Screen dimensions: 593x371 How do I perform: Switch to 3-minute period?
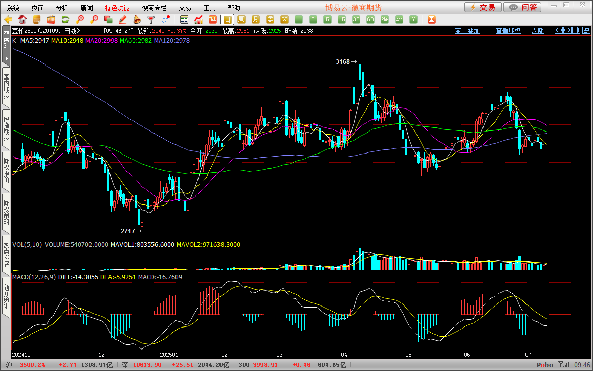(x=313, y=19)
